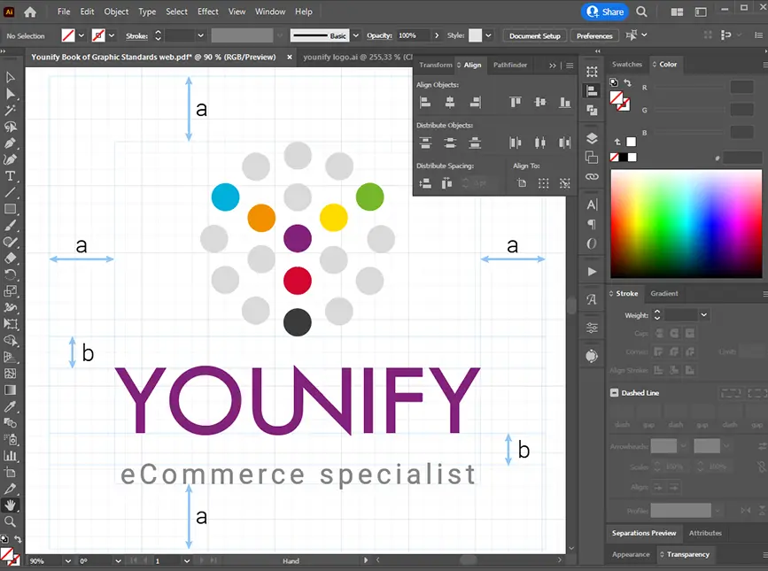Select the Column Graph tool
This screenshot has height=571, width=768.
(10, 456)
